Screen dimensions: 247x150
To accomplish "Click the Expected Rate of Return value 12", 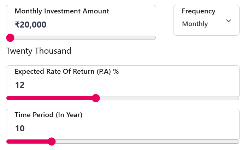I will coord(20,85).
